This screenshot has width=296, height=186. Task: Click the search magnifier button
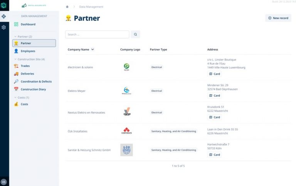[x=135, y=34]
